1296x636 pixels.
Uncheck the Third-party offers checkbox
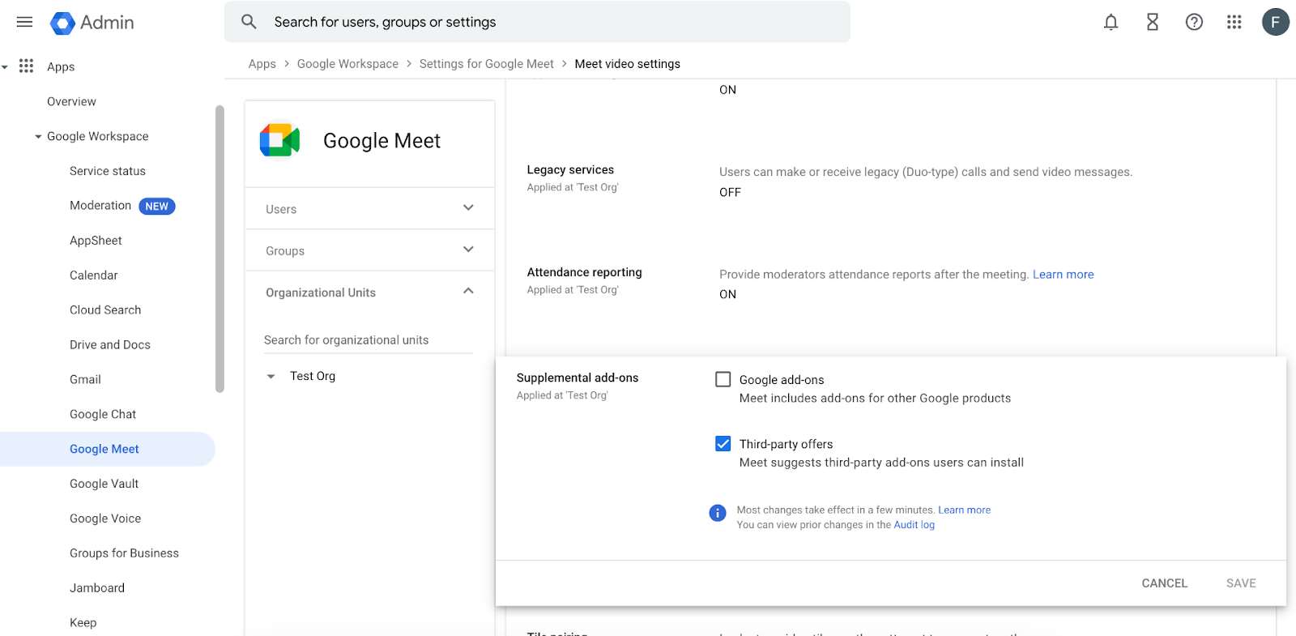point(723,443)
